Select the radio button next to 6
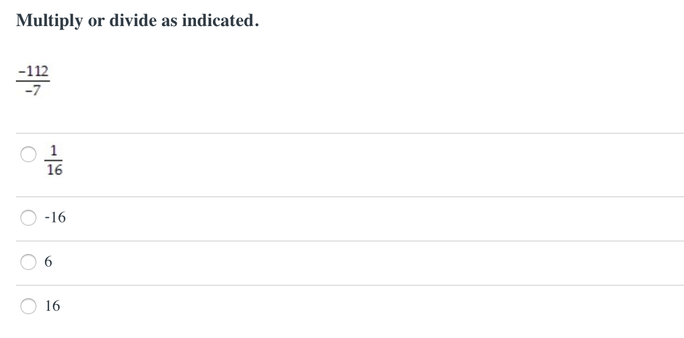Viewport: 684px width, 338px height. (x=28, y=261)
